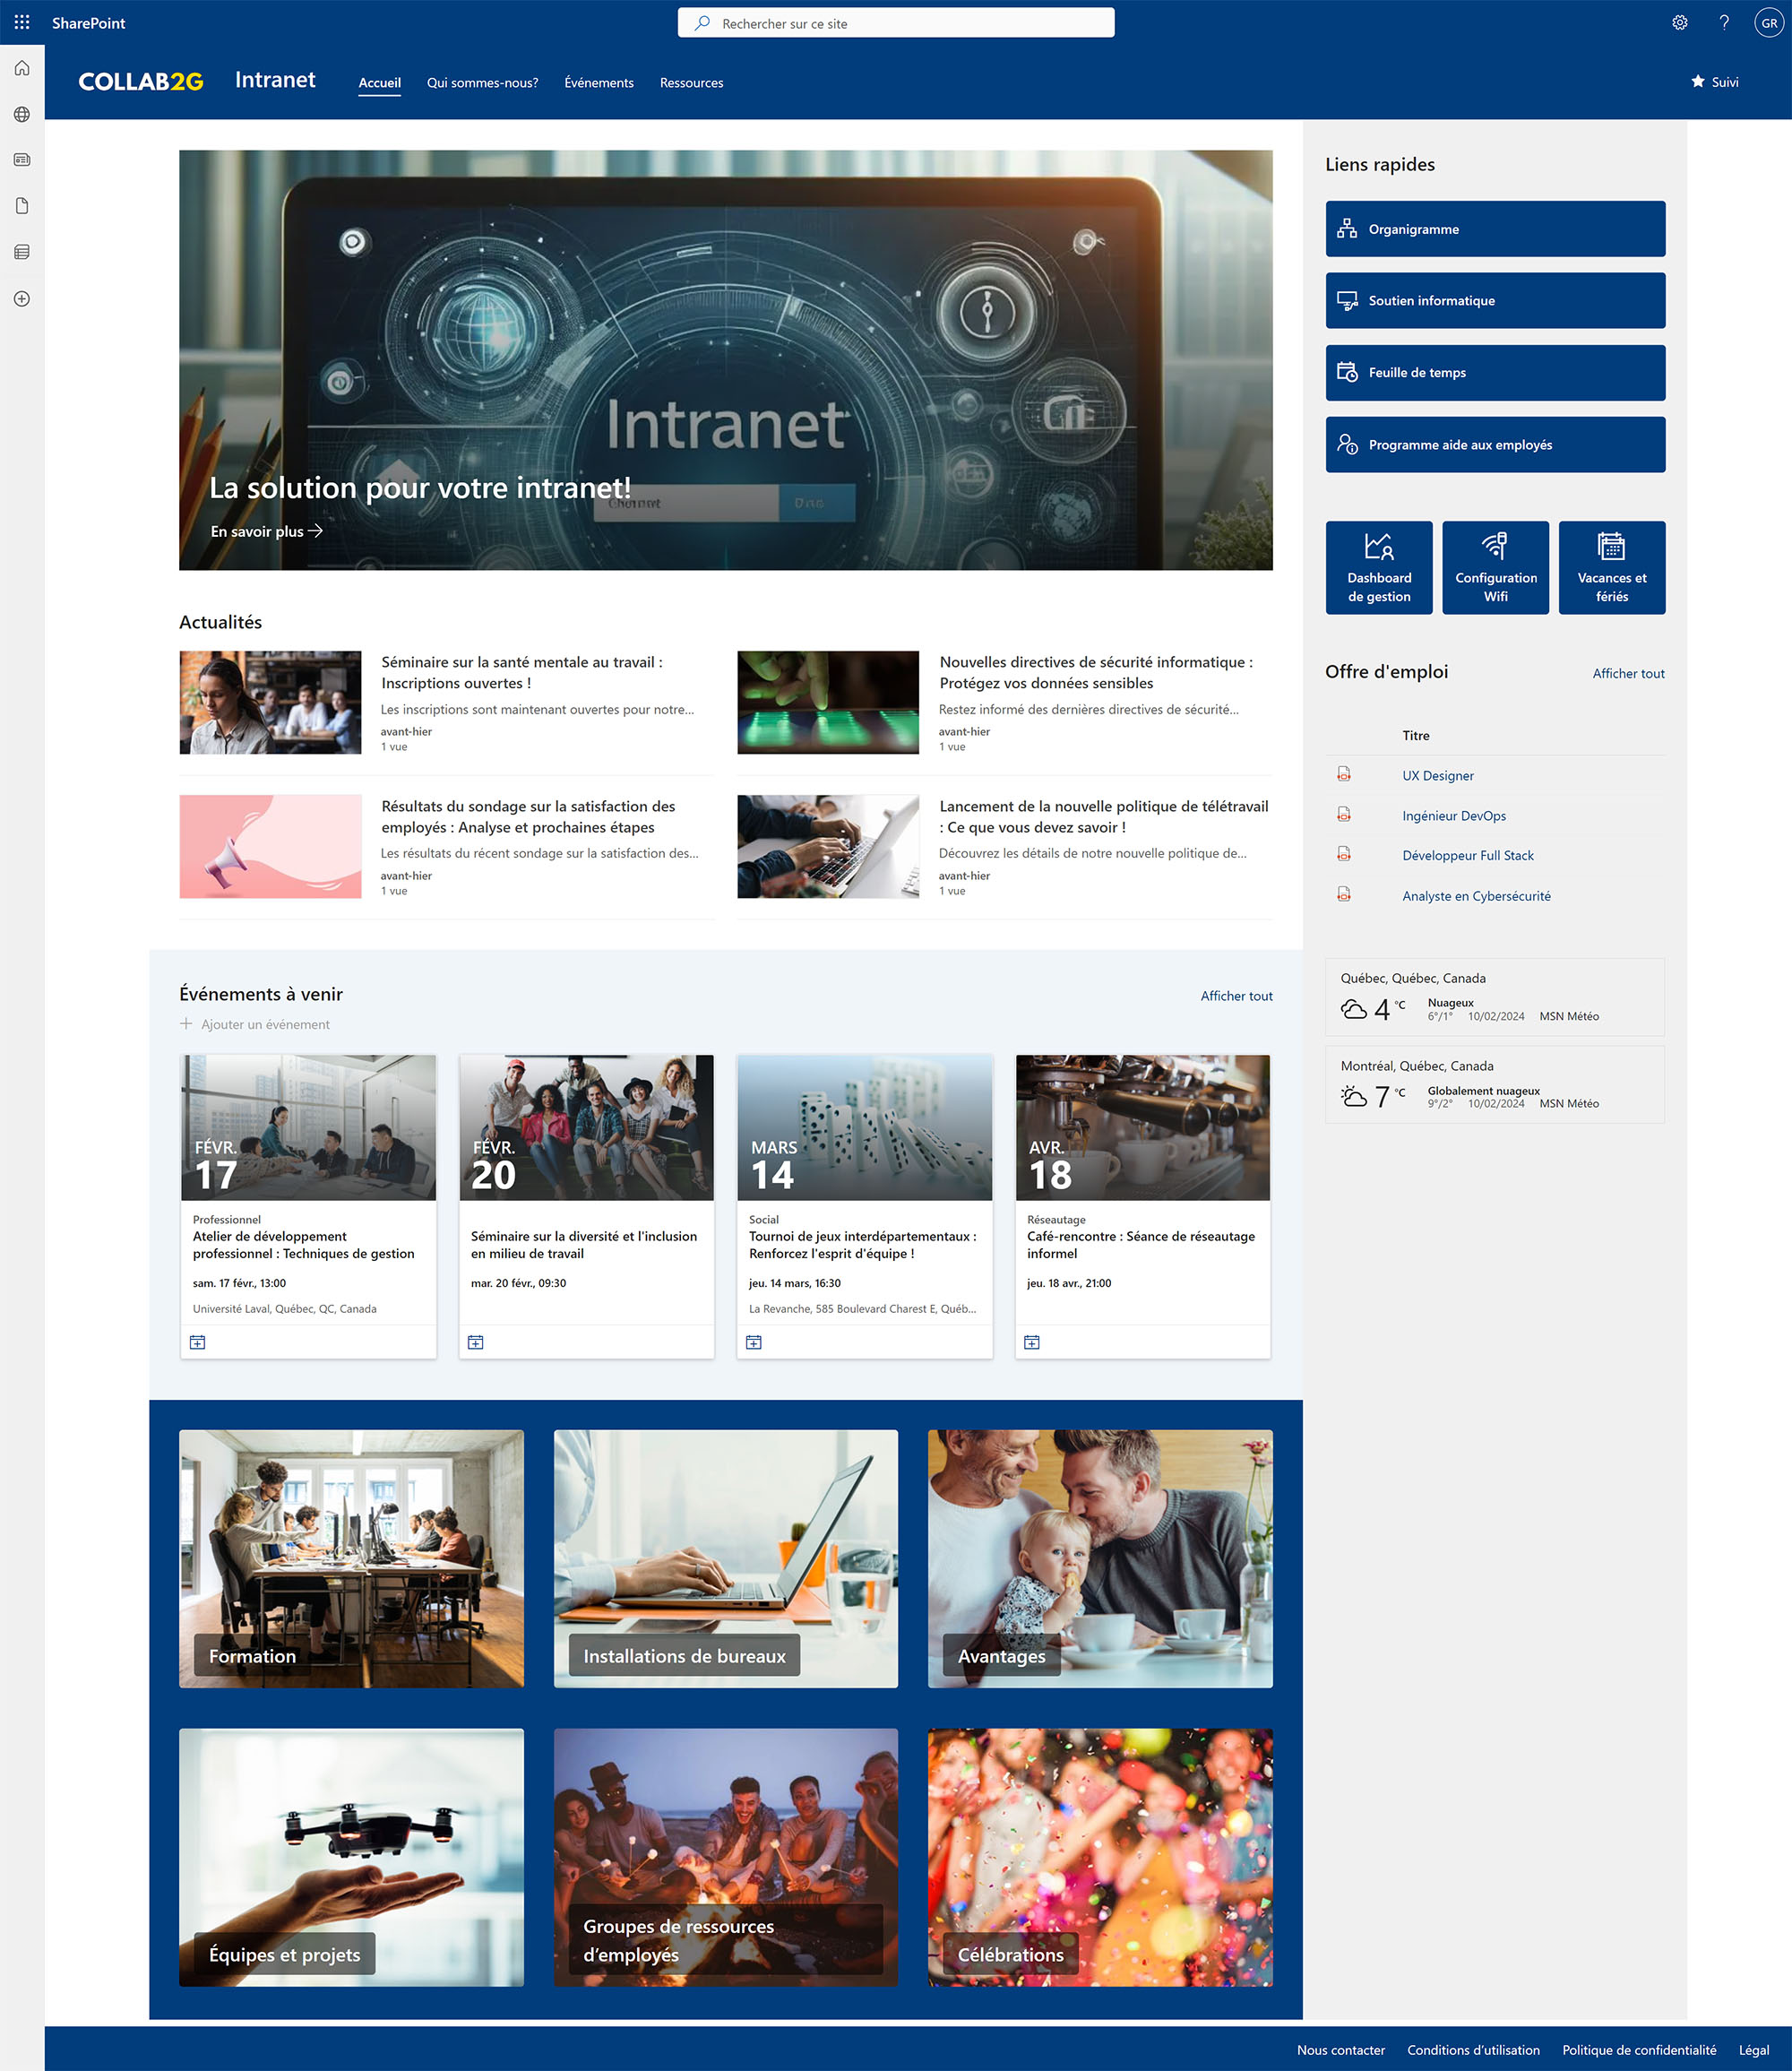
Task: Open the Qui sommes-nous? navigation item
Action: pos(482,83)
